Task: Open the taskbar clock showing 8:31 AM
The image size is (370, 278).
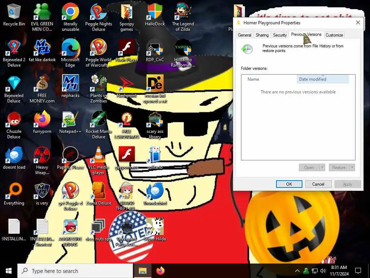Action: coord(339,271)
